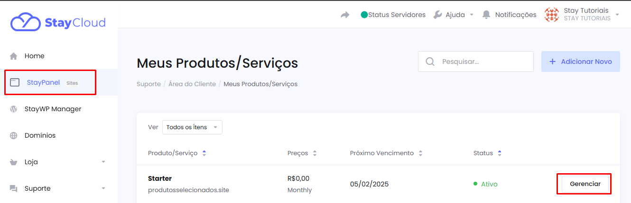Viewport: 631px width, 203px height.
Task: Sort by Próximo Vencimento column
Action: point(386,153)
